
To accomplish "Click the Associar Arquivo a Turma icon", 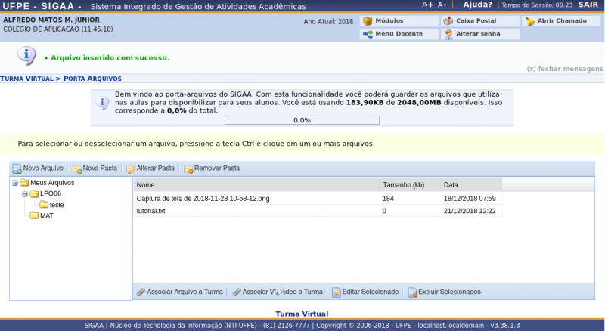I will [x=141, y=292].
